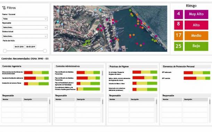Click the Caudal de Ventilación deficiente label
The width and height of the screenshot is (212, 132).
13,78
